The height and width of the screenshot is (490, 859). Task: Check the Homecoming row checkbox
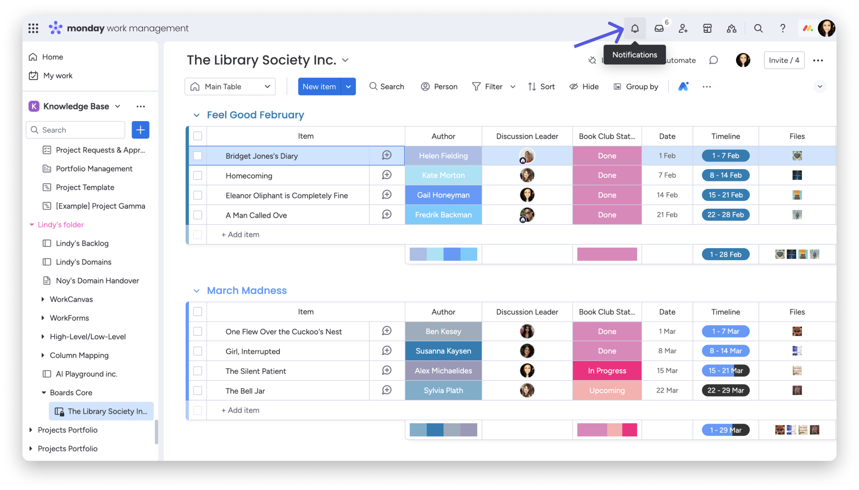click(198, 175)
